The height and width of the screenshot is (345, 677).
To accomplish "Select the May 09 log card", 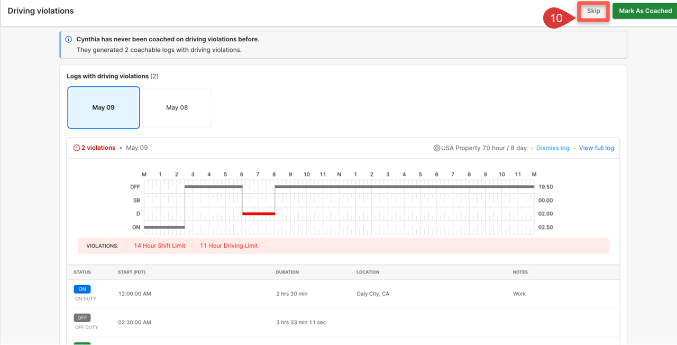I will point(104,107).
